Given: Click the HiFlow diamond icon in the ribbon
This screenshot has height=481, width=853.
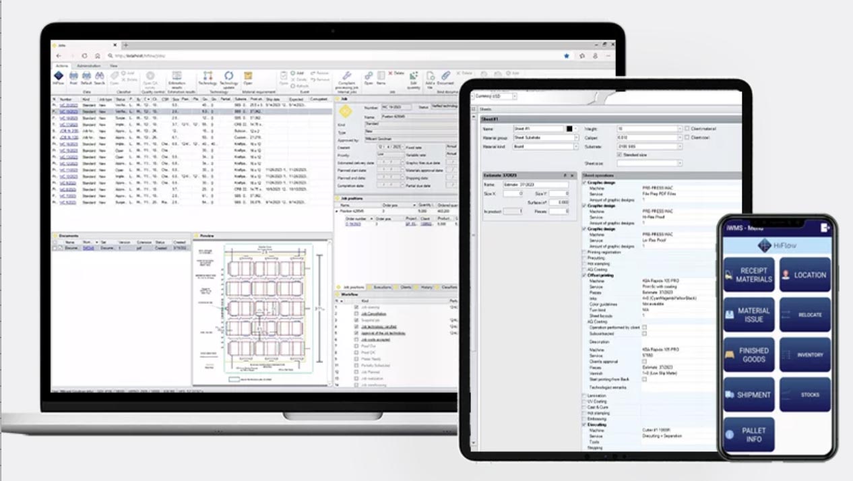Looking at the screenshot, I should pos(59,77).
